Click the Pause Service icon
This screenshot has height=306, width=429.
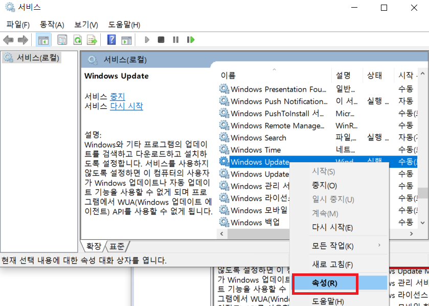[x=176, y=40]
